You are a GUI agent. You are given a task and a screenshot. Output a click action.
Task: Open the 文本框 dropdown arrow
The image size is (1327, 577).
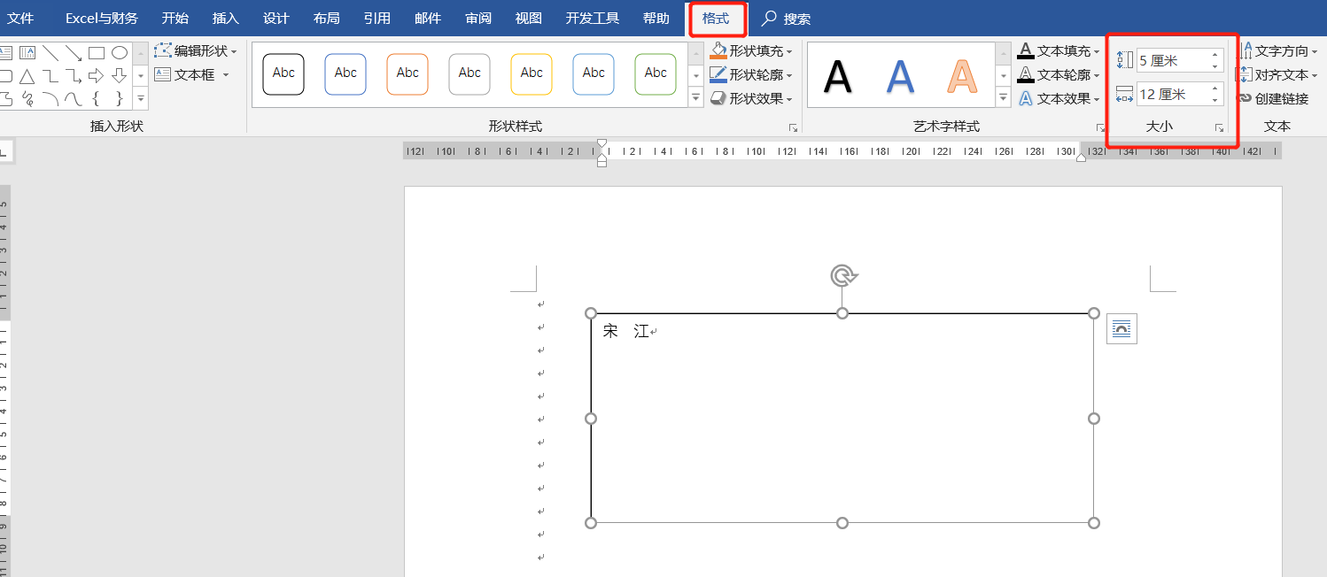click(x=226, y=75)
